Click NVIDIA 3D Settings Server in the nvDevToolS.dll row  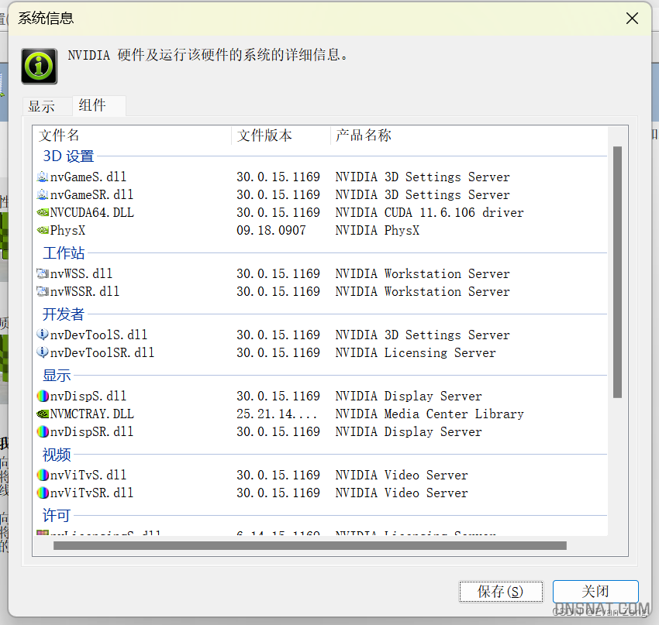pos(423,335)
